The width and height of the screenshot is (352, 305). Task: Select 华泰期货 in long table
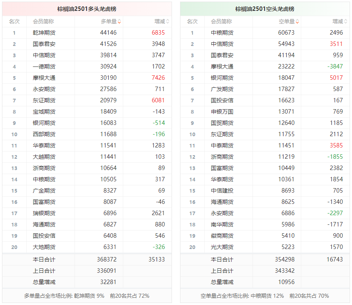pyautogui.click(x=44, y=145)
